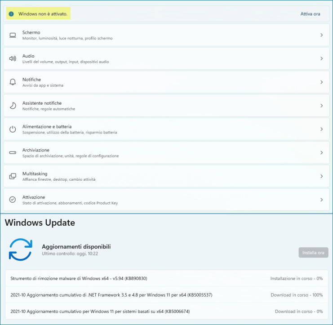Expand the Schermo row chevron
This screenshot has height=325, width=333.
click(321, 35)
